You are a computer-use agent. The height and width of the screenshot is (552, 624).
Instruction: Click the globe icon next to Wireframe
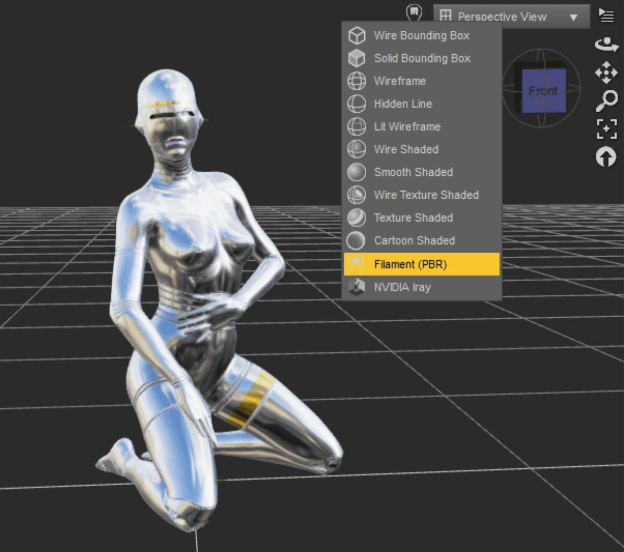(357, 81)
